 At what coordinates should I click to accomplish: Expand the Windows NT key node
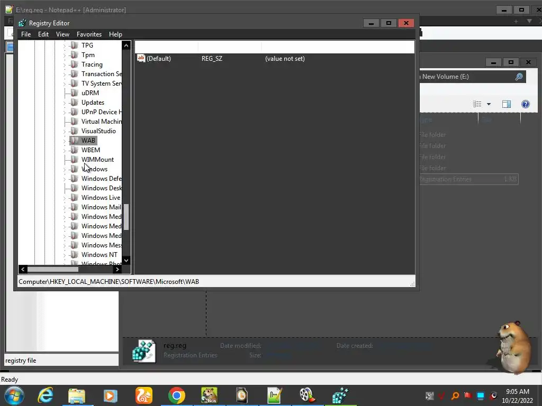[64, 255]
